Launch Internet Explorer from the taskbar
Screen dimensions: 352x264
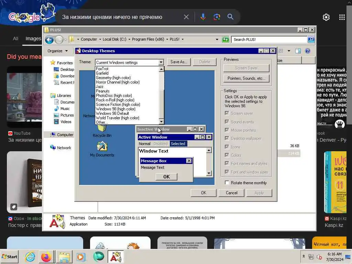point(30,256)
